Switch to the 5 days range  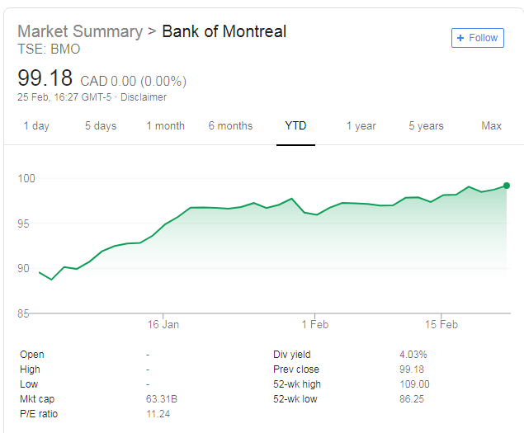click(101, 126)
